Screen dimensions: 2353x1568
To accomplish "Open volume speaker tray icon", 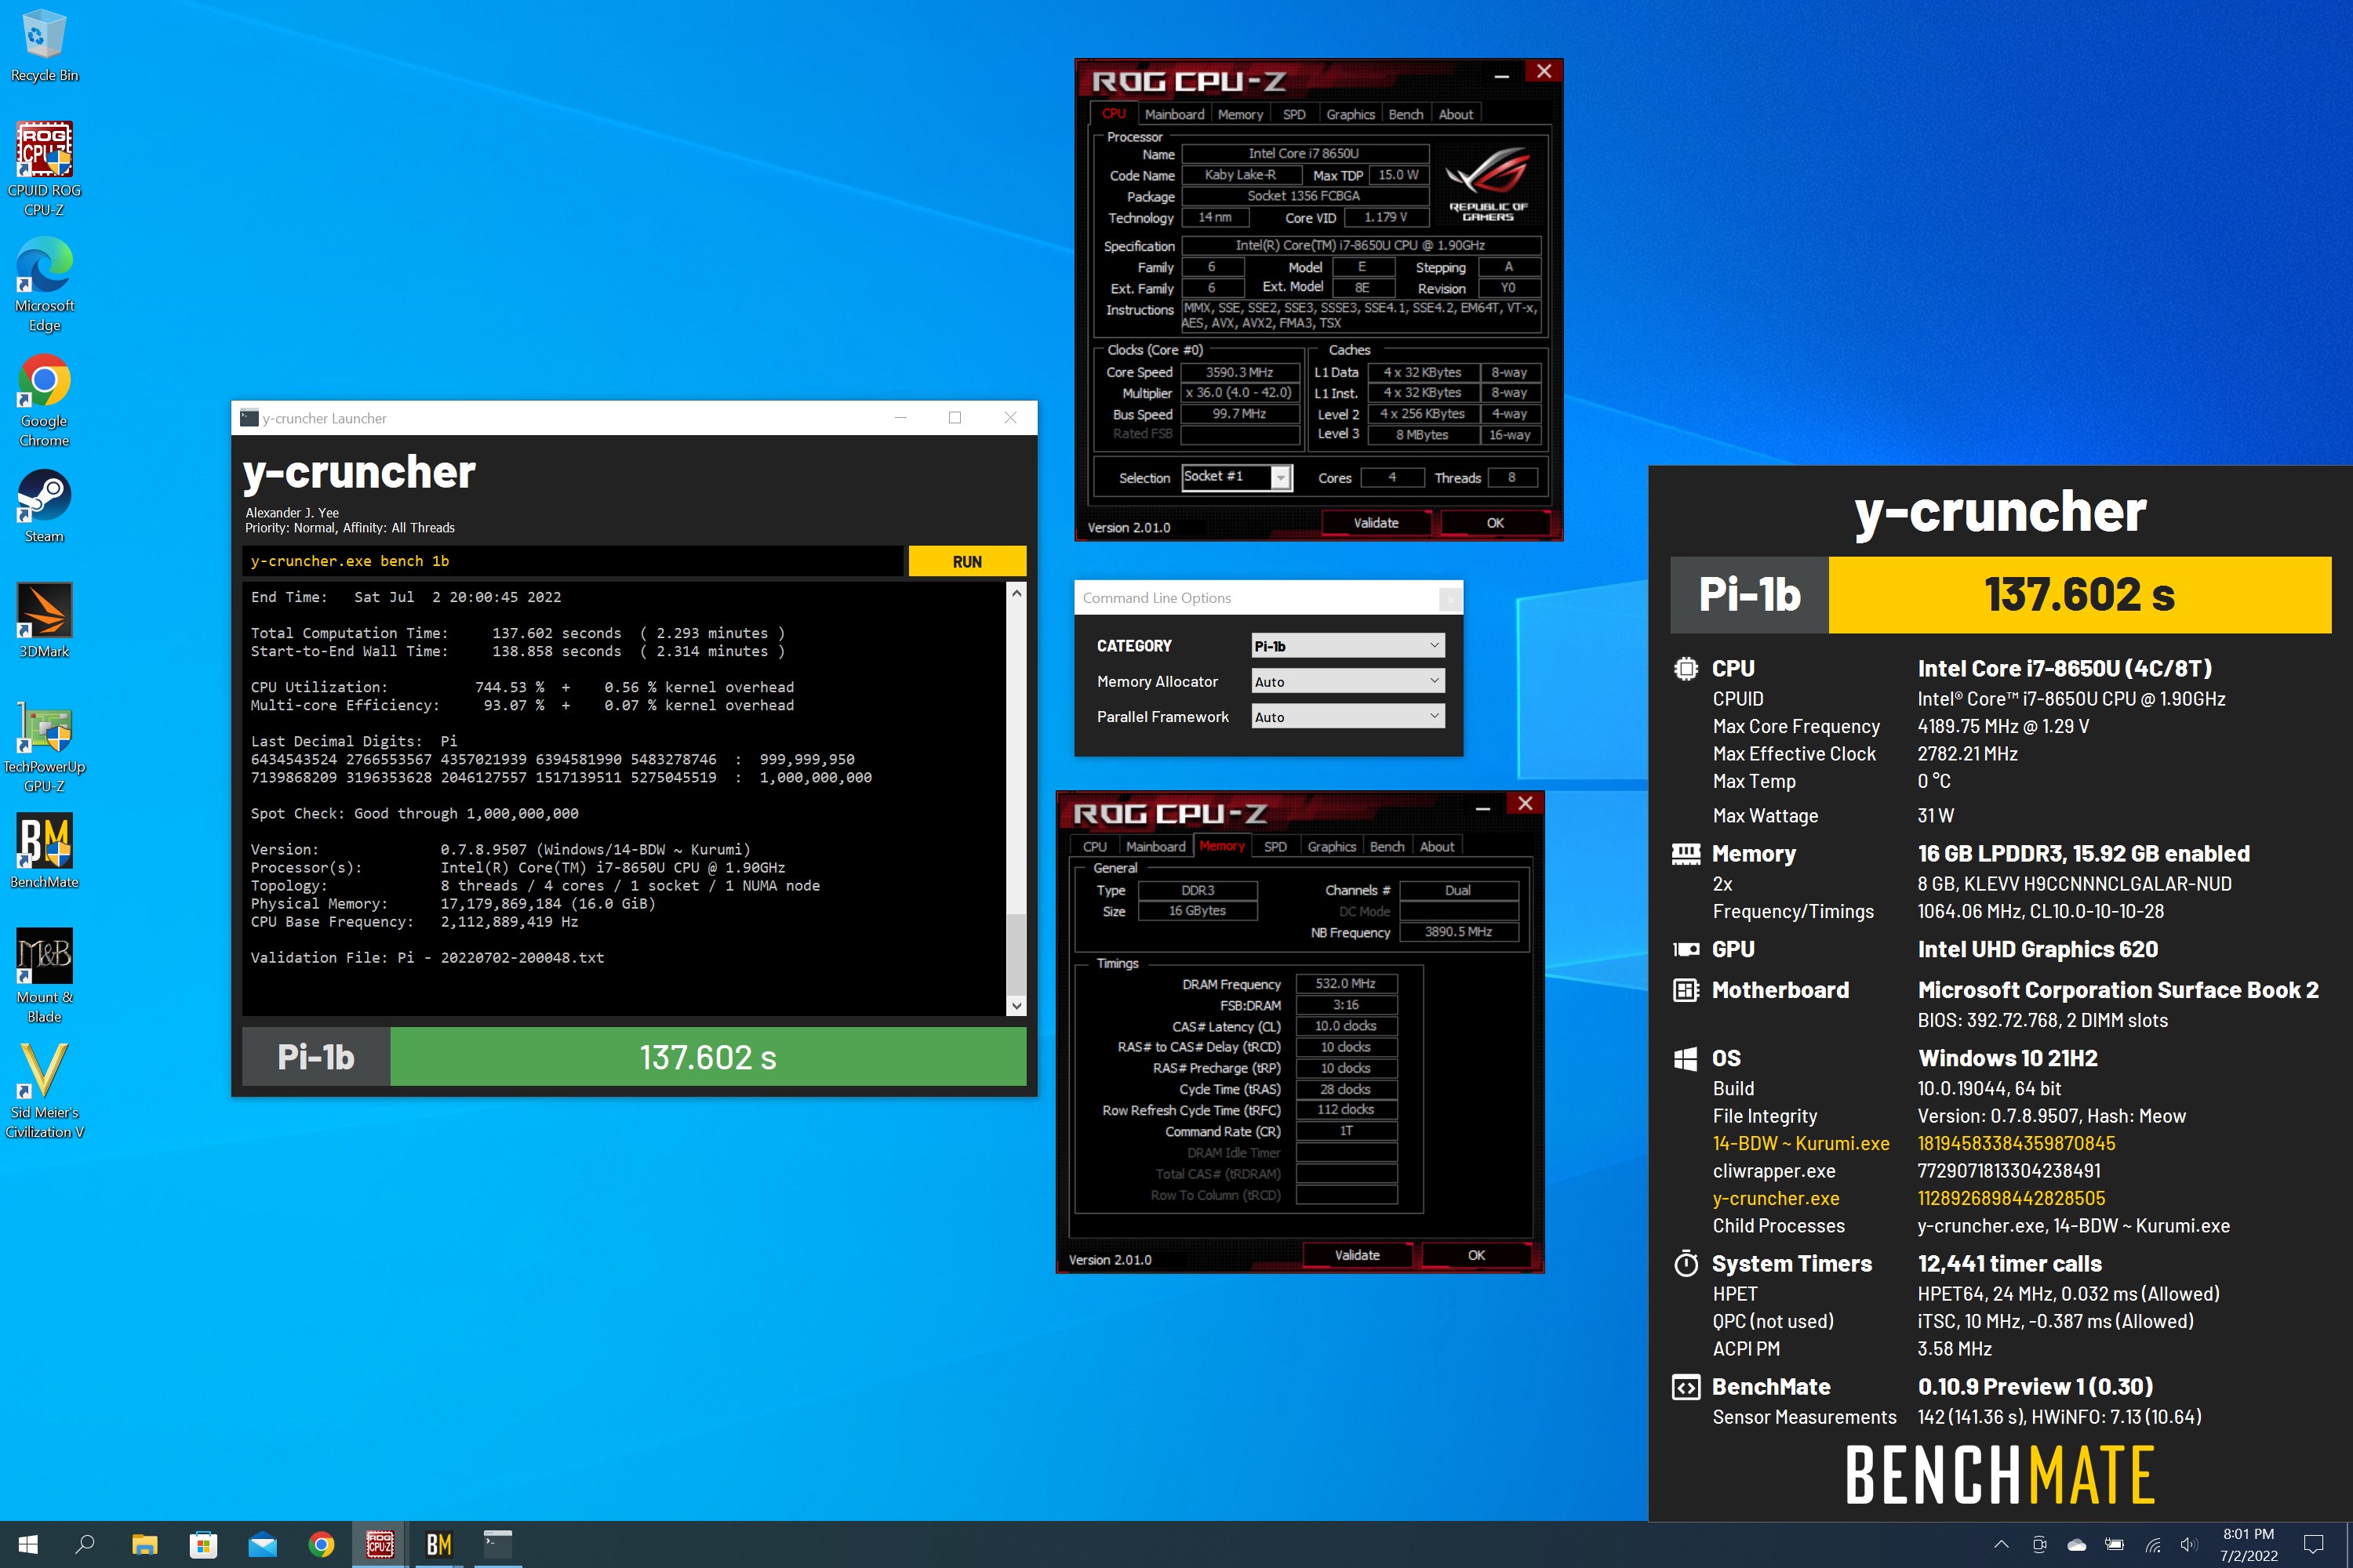I will pos(2189,1544).
